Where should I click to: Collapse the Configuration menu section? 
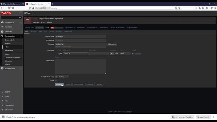(x=21, y=36)
